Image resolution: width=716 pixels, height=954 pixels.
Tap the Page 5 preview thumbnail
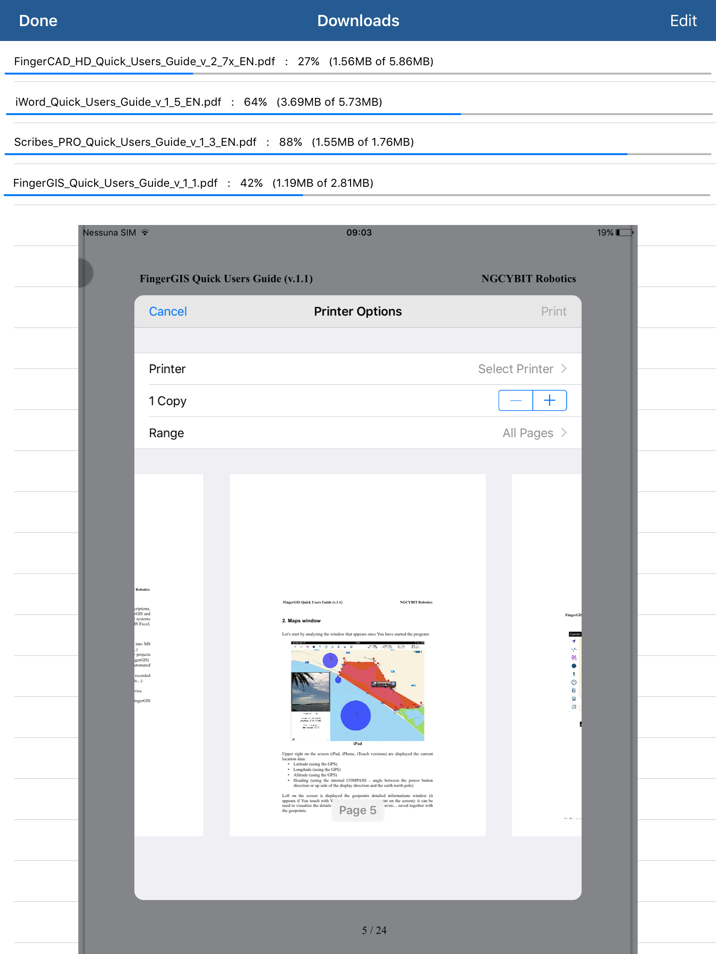(x=358, y=655)
